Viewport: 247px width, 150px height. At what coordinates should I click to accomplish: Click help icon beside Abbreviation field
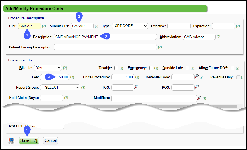pos(218,37)
